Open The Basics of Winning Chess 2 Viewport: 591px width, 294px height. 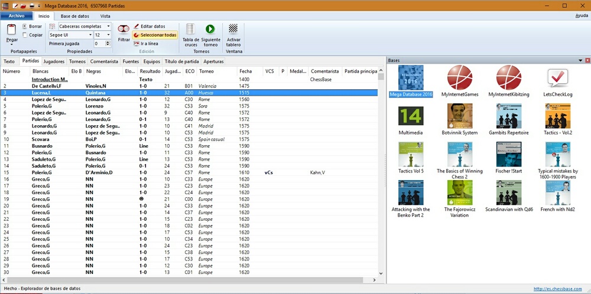tap(459, 154)
